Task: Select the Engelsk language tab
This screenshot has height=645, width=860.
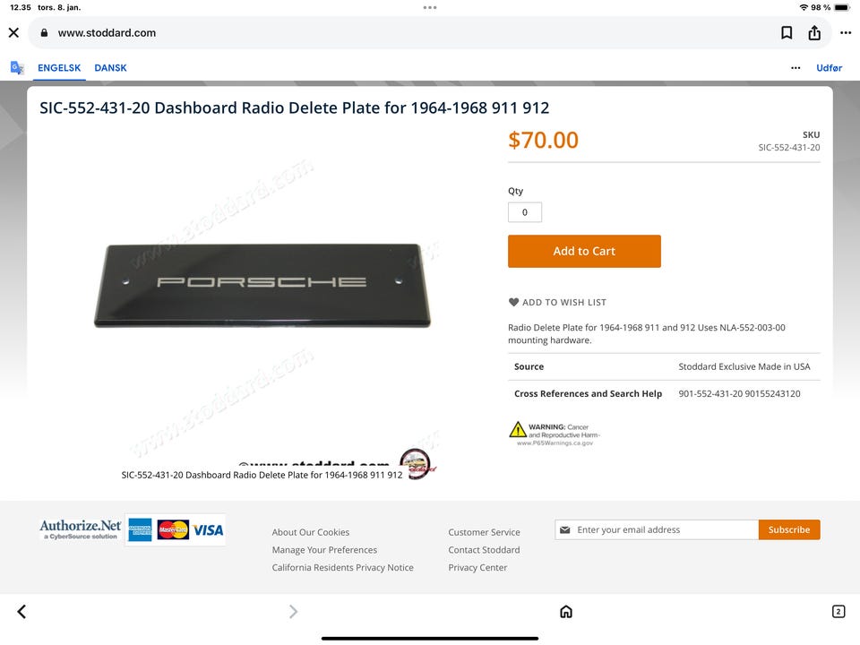Action: (59, 68)
